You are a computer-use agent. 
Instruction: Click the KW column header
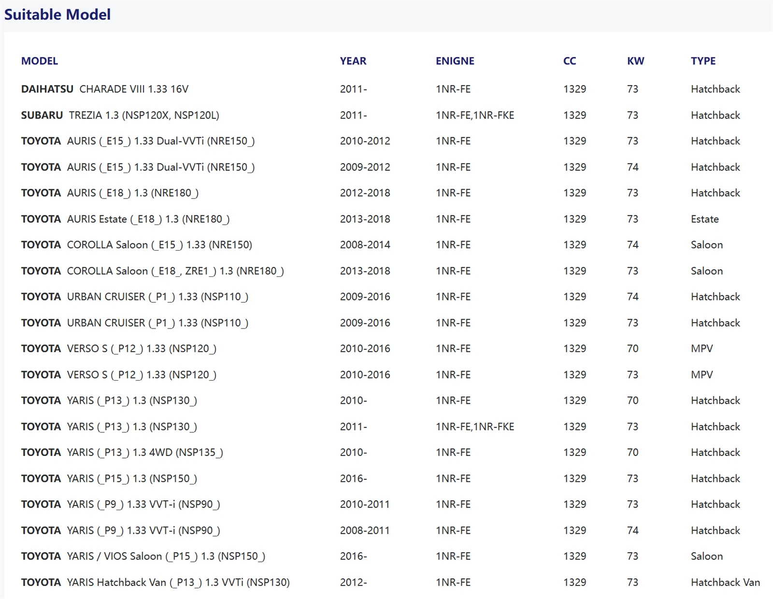coord(636,61)
